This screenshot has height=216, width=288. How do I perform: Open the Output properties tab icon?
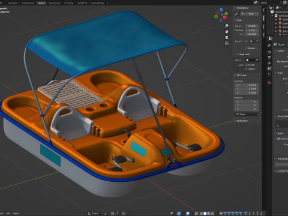coord(269,58)
